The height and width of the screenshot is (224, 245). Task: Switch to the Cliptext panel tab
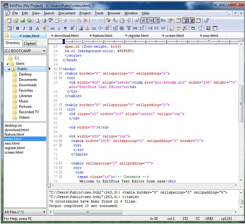30,43
